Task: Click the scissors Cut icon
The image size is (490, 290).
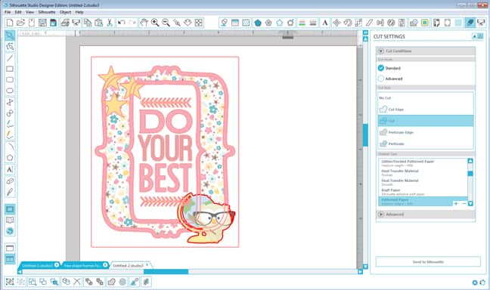Action: pos(110,23)
